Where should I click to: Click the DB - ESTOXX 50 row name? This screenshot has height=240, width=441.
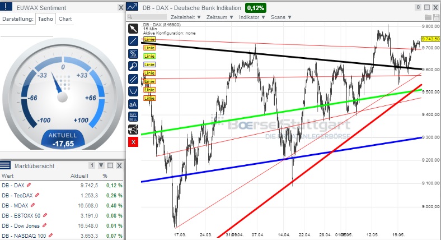(21, 216)
